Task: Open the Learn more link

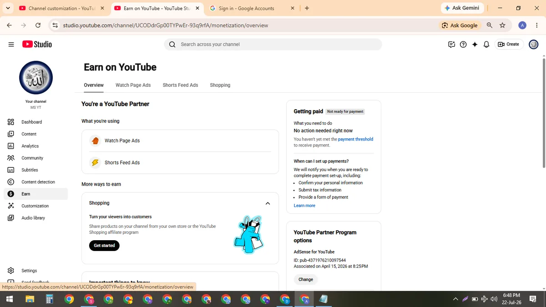Action: [304, 206]
